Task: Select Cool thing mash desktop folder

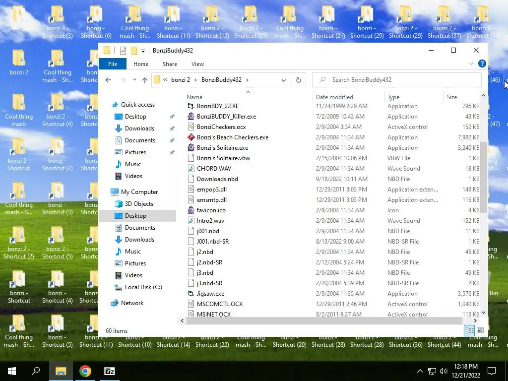Action: pos(19,111)
